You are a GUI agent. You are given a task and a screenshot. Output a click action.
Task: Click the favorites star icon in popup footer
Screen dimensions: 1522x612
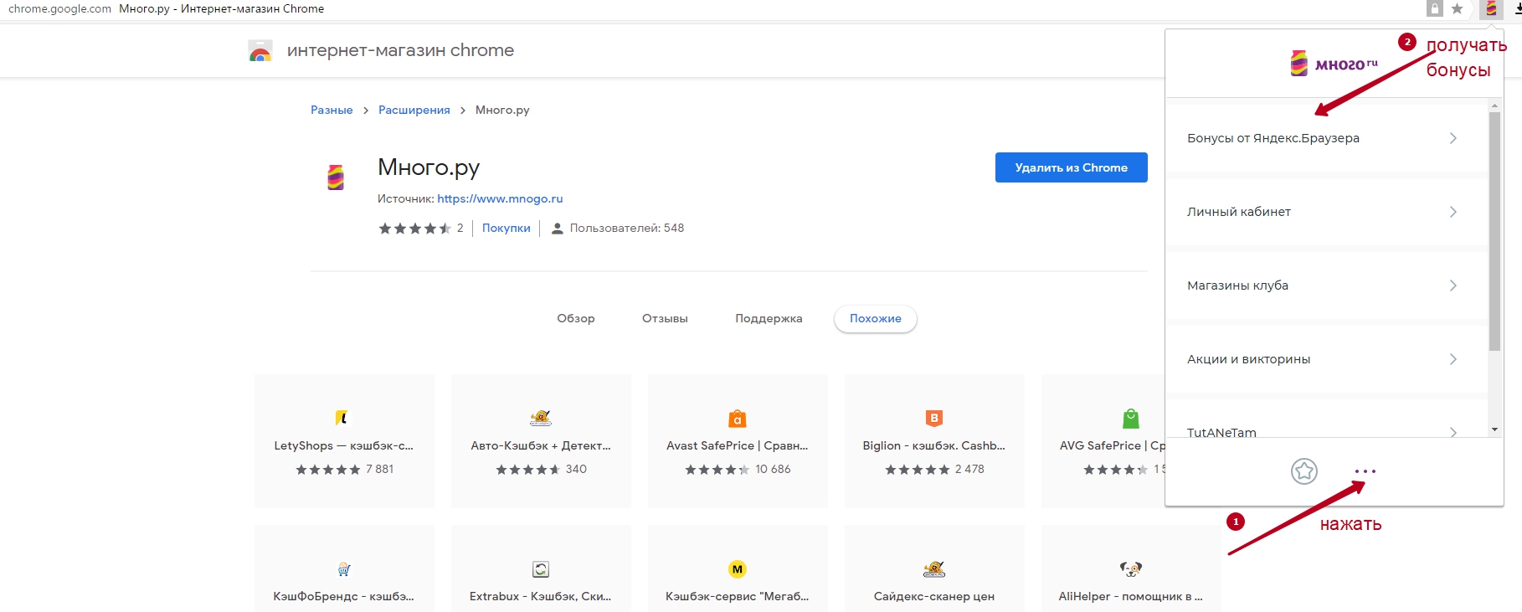click(1303, 471)
